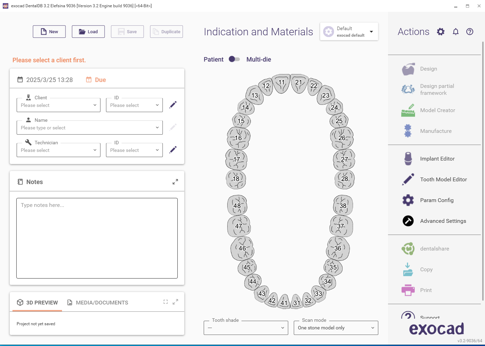Open the Client dropdown
Viewport: 485px width, 346px height.
pyautogui.click(x=59, y=105)
